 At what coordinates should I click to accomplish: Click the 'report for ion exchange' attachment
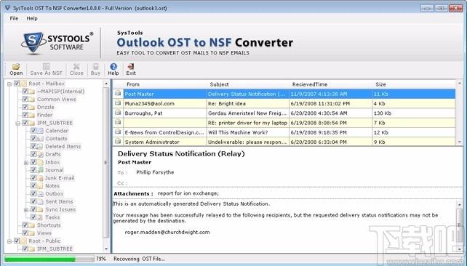point(188,193)
